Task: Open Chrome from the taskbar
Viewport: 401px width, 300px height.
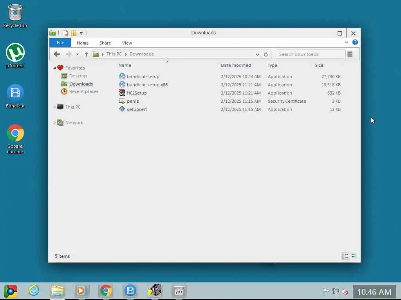Action: [x=106, y=291]
